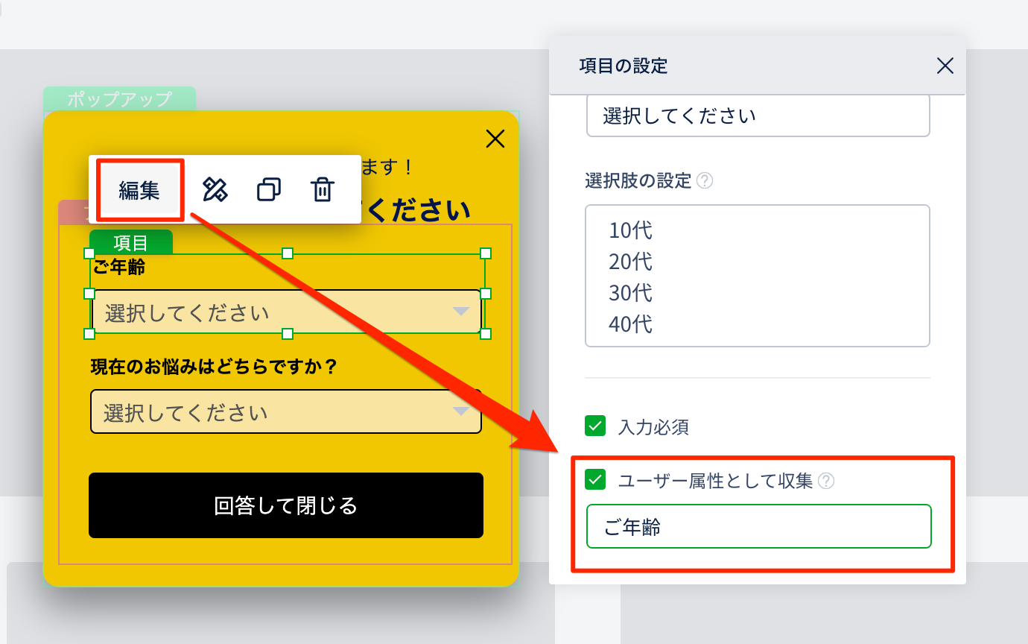The width and height of the screenshot is (1028, 644).
Task: Click the duplicate icon in the floating toolbar
Action: click(268, 190)
